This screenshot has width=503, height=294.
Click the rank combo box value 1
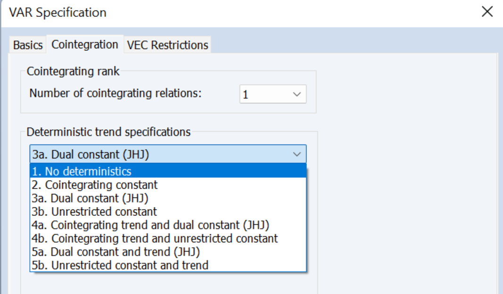[x=272, y=94]
